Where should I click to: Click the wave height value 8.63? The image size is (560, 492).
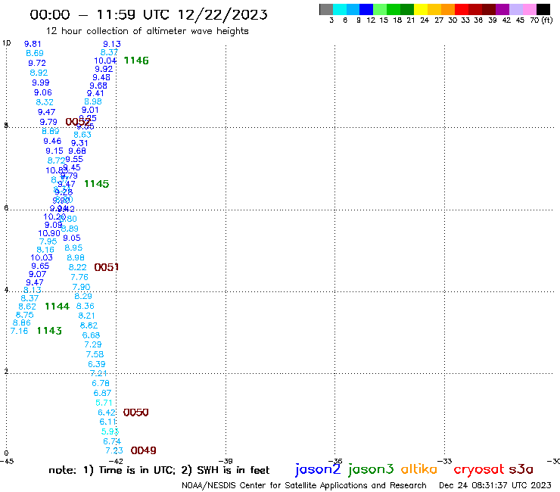[x=82, y=135]
